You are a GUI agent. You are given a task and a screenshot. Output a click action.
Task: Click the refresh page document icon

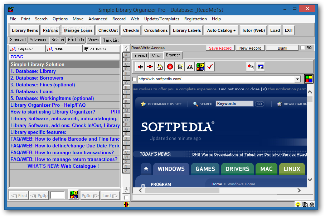[180, 67]
